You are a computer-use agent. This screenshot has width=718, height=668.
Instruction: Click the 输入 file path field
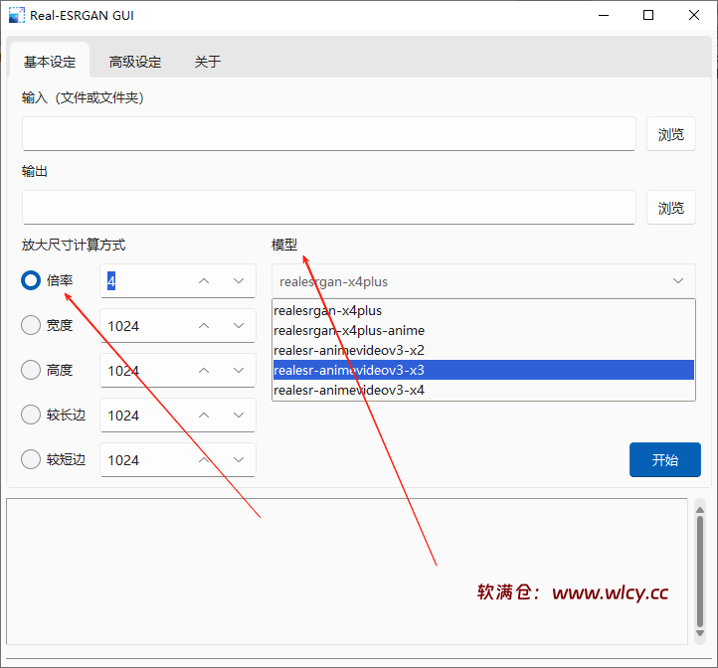329,133
